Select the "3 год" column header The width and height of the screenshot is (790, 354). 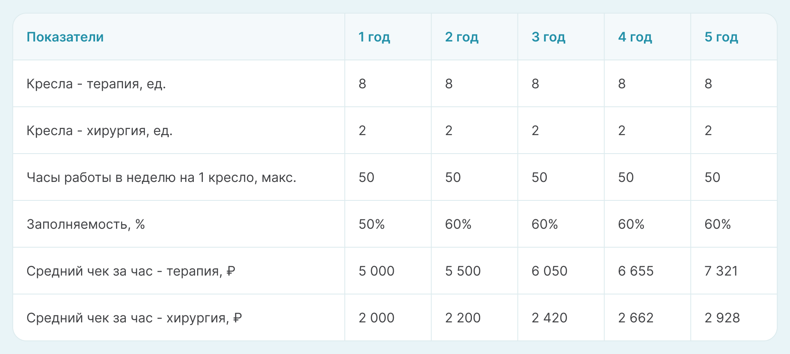(x=548, y=37)
